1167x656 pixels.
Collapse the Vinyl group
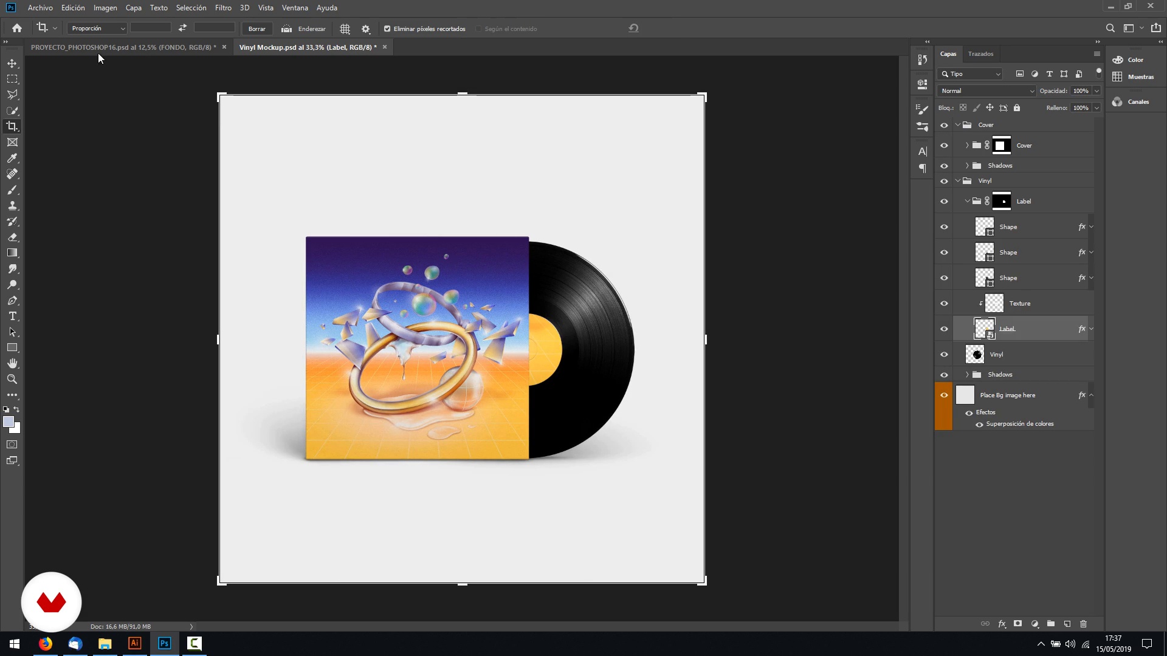(959, 181)
